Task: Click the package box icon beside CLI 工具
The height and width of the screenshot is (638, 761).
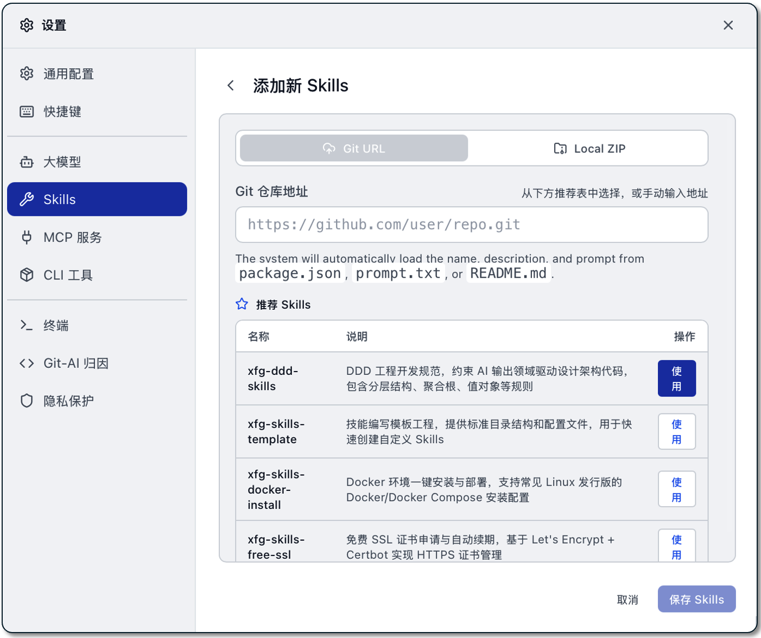Action: (27, 275)
